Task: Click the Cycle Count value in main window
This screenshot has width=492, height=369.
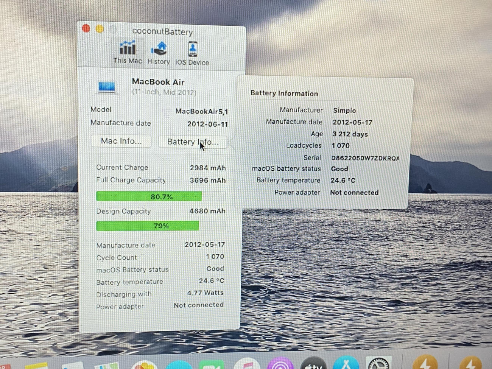Action: click(x=215, y=257)
